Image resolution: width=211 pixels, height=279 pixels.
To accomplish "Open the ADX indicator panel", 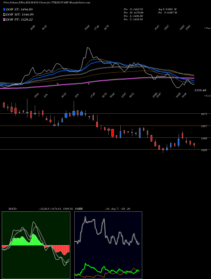I will [108, 245].
